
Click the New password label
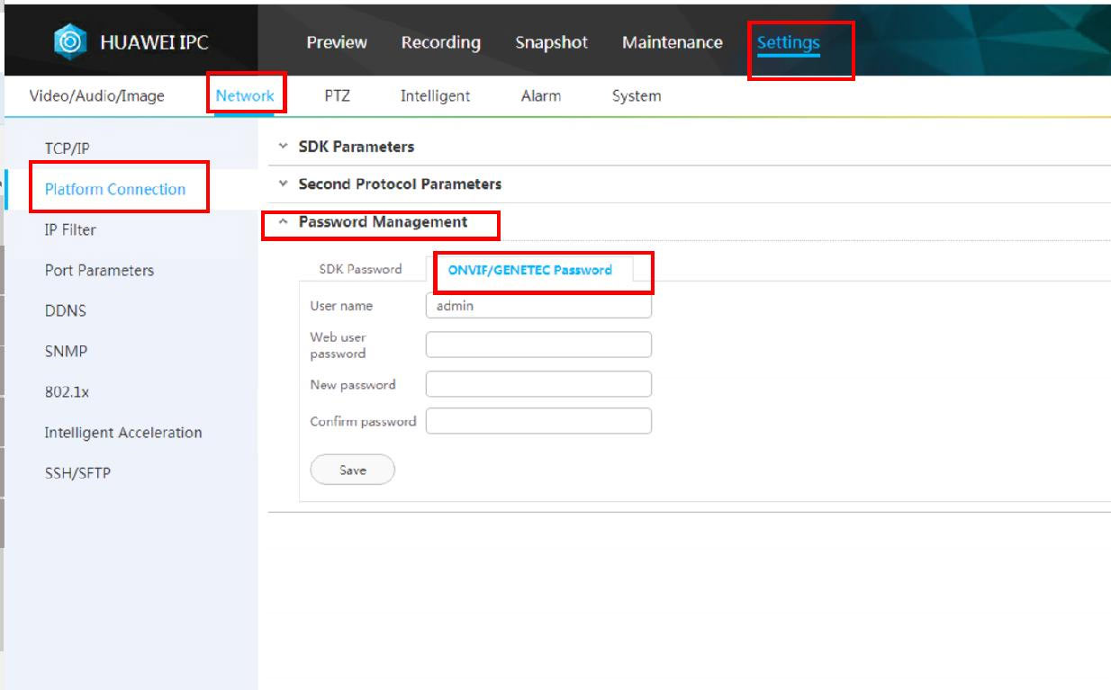pyautogui.click(x=353, y=384)
